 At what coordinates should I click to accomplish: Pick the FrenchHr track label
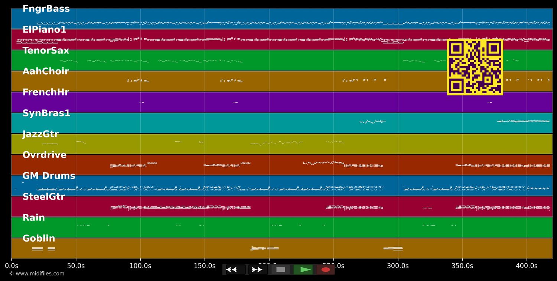click(x=46, y=92)
